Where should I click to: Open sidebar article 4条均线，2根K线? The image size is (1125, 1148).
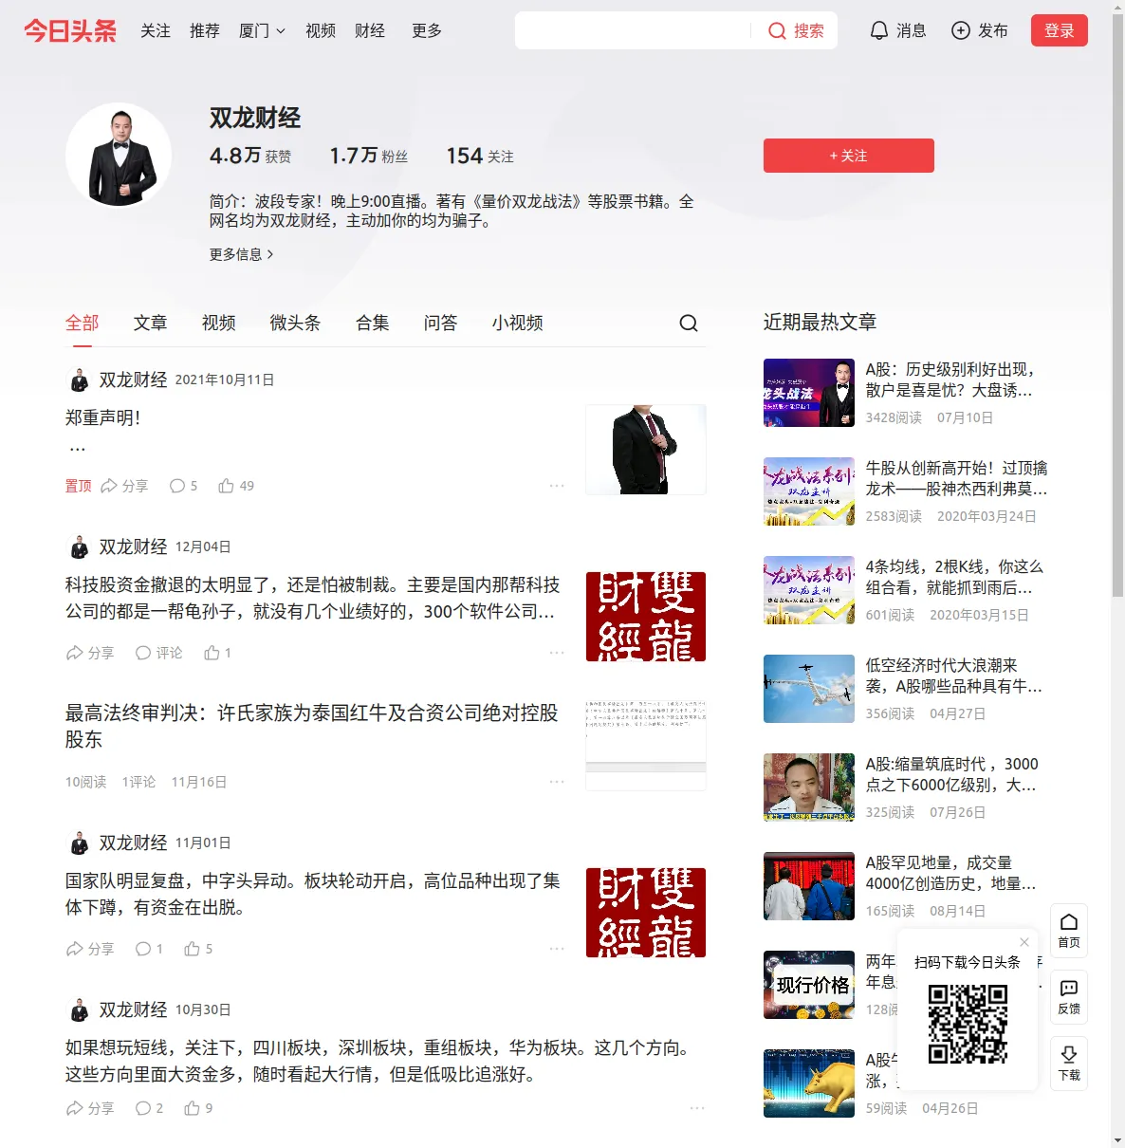954,577
